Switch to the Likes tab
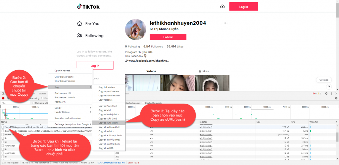Viewport: 339px width, 165px height. click(x=204, y=71)
